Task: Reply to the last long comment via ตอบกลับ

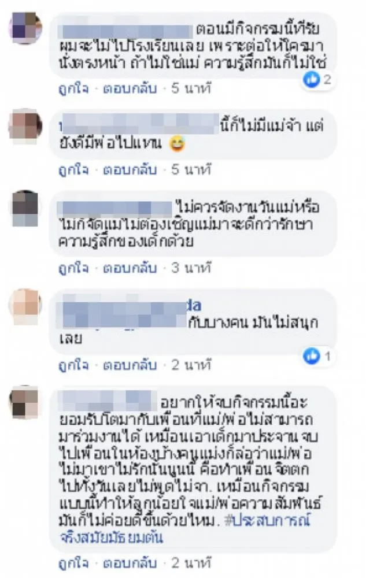Action: 130,564
